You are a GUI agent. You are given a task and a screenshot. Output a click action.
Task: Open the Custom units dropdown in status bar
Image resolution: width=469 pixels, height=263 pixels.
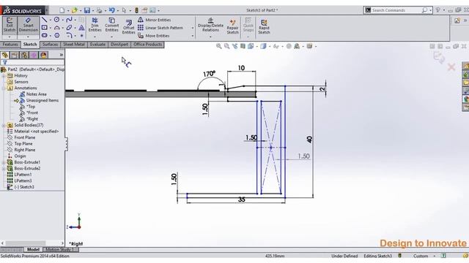(x=434, y=256)
